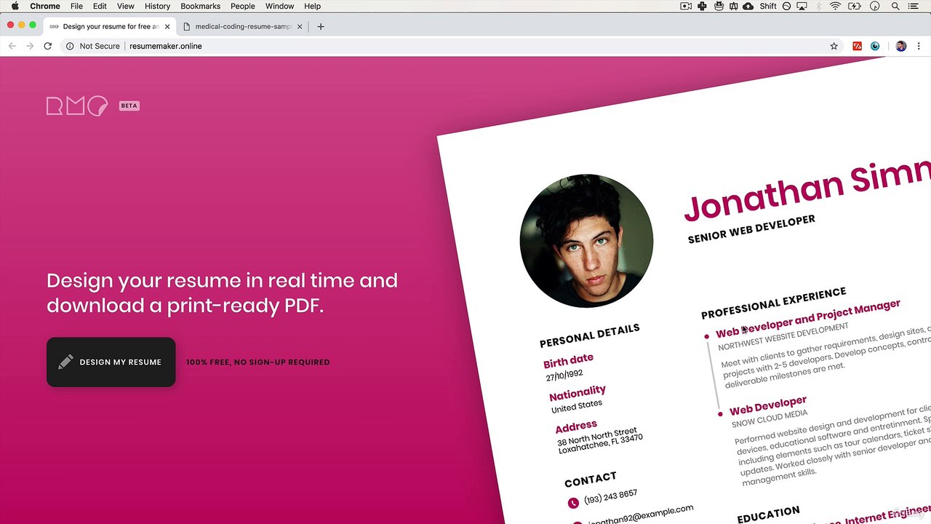Click the Design My Resume button

point(111,362)
